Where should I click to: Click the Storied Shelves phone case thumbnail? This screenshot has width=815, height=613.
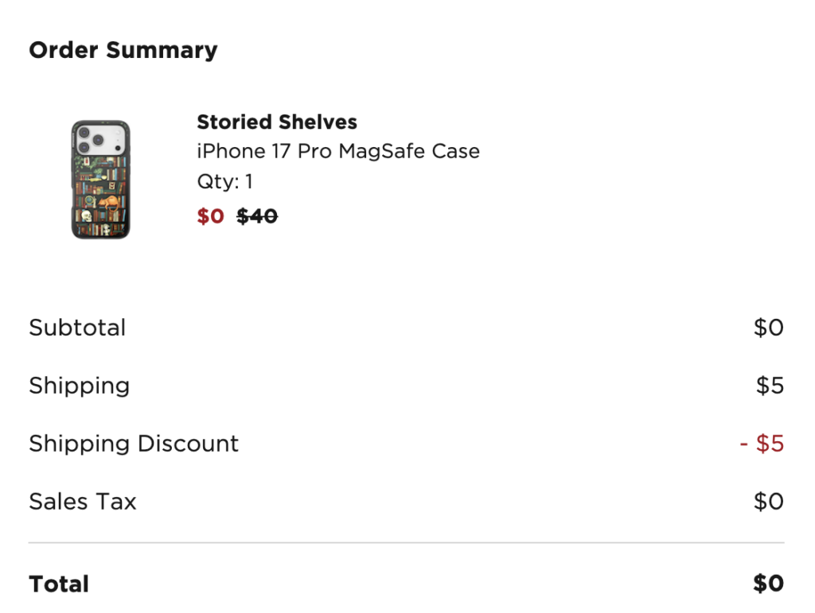click(100, 180)
